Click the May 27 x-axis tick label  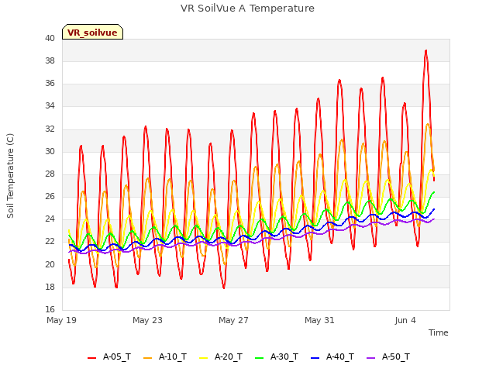pyautogui.click(x=233, y=320)
